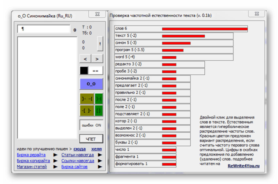Close the Синонимайка window
This screenshot has width=278, height=184.
pyautogui.click(x=97, y=14)
